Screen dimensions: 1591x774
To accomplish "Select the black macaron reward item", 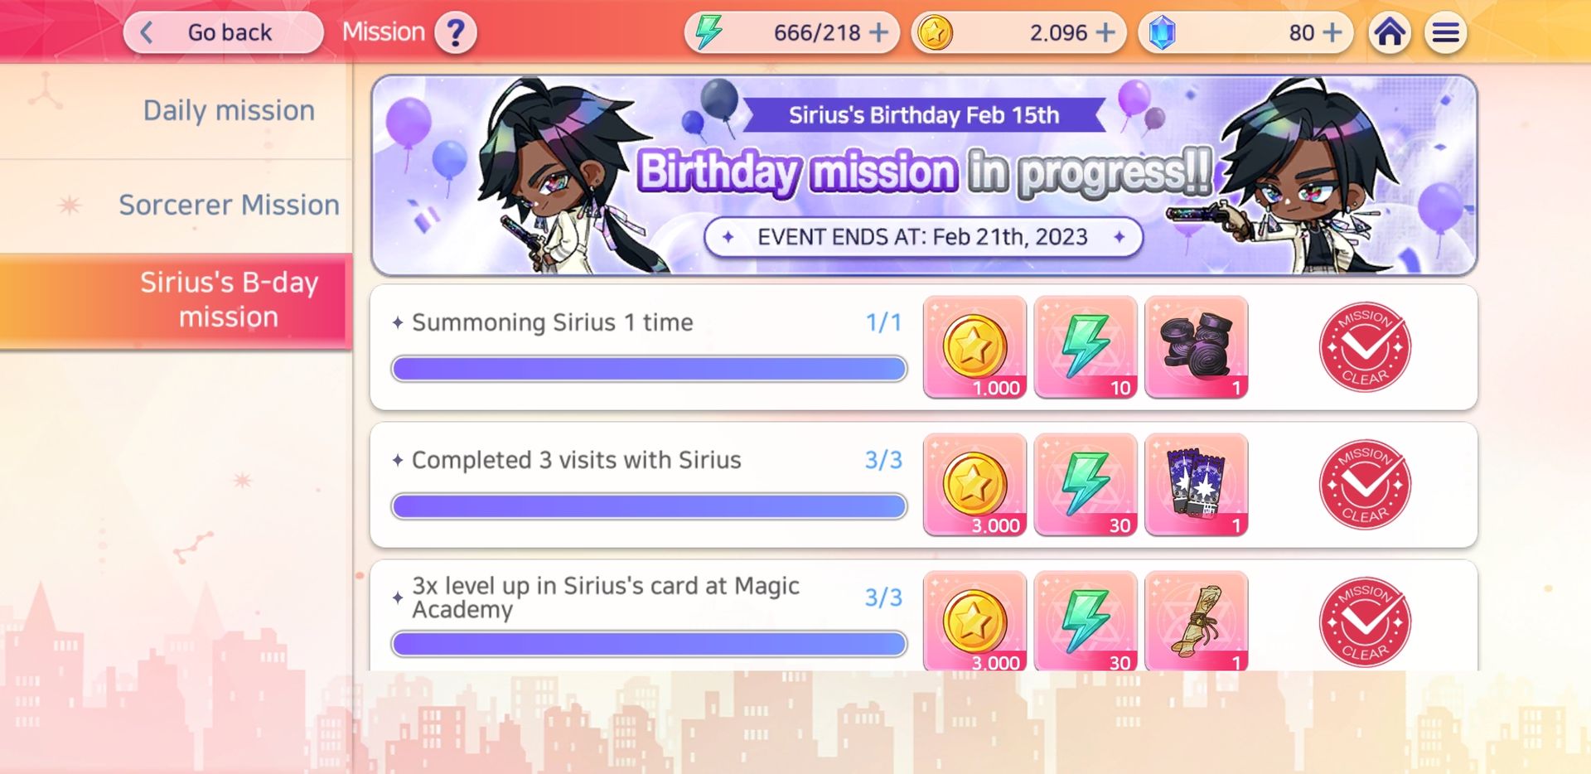I will (x=1196, y=347).
